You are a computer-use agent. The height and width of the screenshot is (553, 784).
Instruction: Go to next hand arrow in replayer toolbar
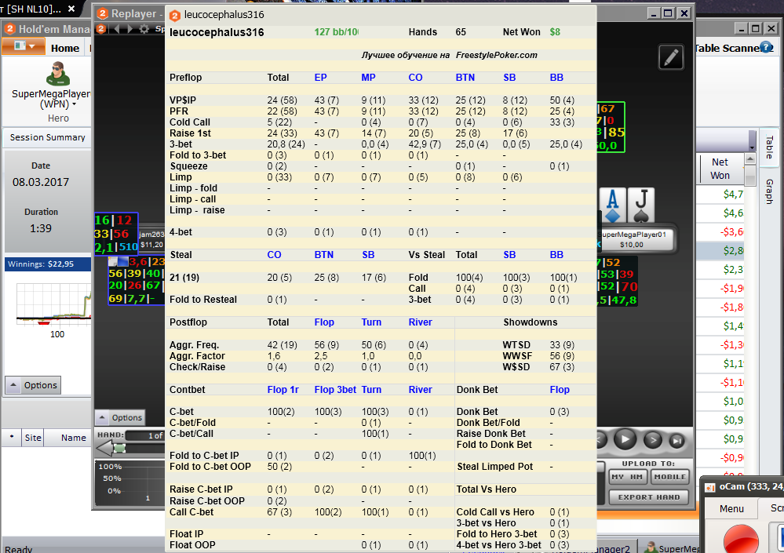[x=130, y=29]
